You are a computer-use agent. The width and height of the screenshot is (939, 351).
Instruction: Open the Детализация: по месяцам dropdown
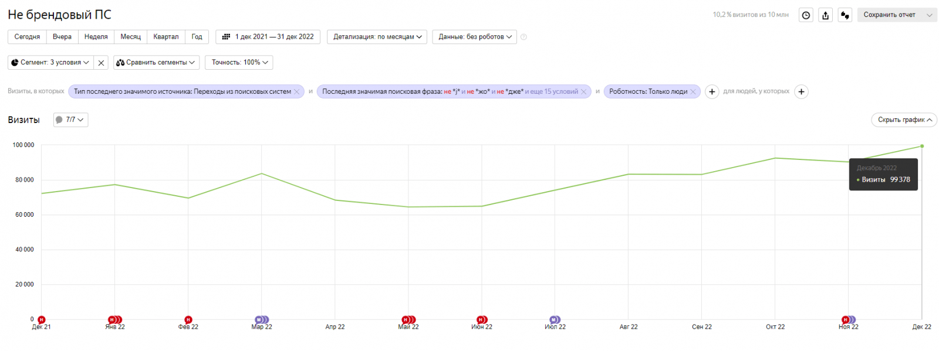377,37
